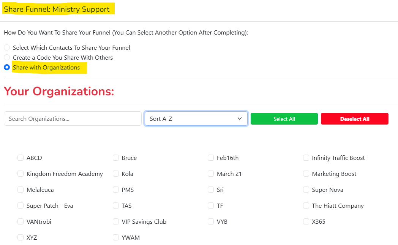Click the Deselect All red button
The width and height of the screenshot is (398, 245).
355,119
